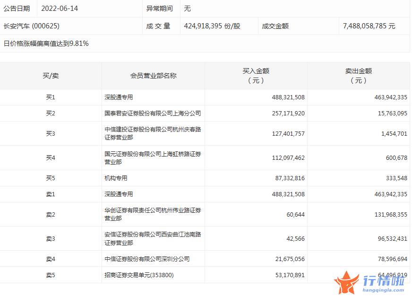Select sell amount 78,596,694
This screenshot has height=297, width=412.
pyautogui.click(x=393, y=259)
